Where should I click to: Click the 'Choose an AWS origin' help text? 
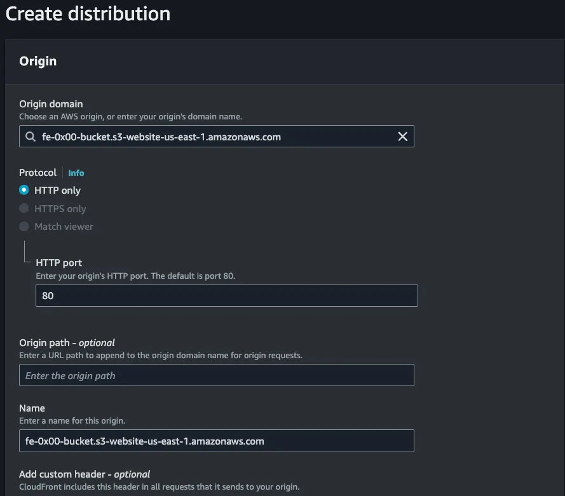130,116
